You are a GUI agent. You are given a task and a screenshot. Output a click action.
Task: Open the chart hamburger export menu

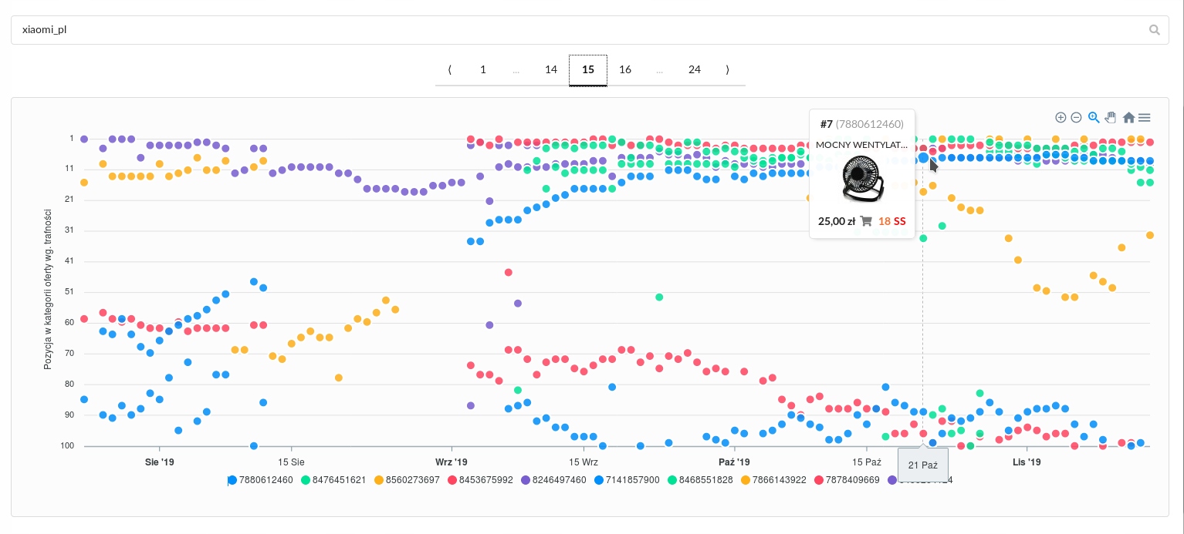1145,118
